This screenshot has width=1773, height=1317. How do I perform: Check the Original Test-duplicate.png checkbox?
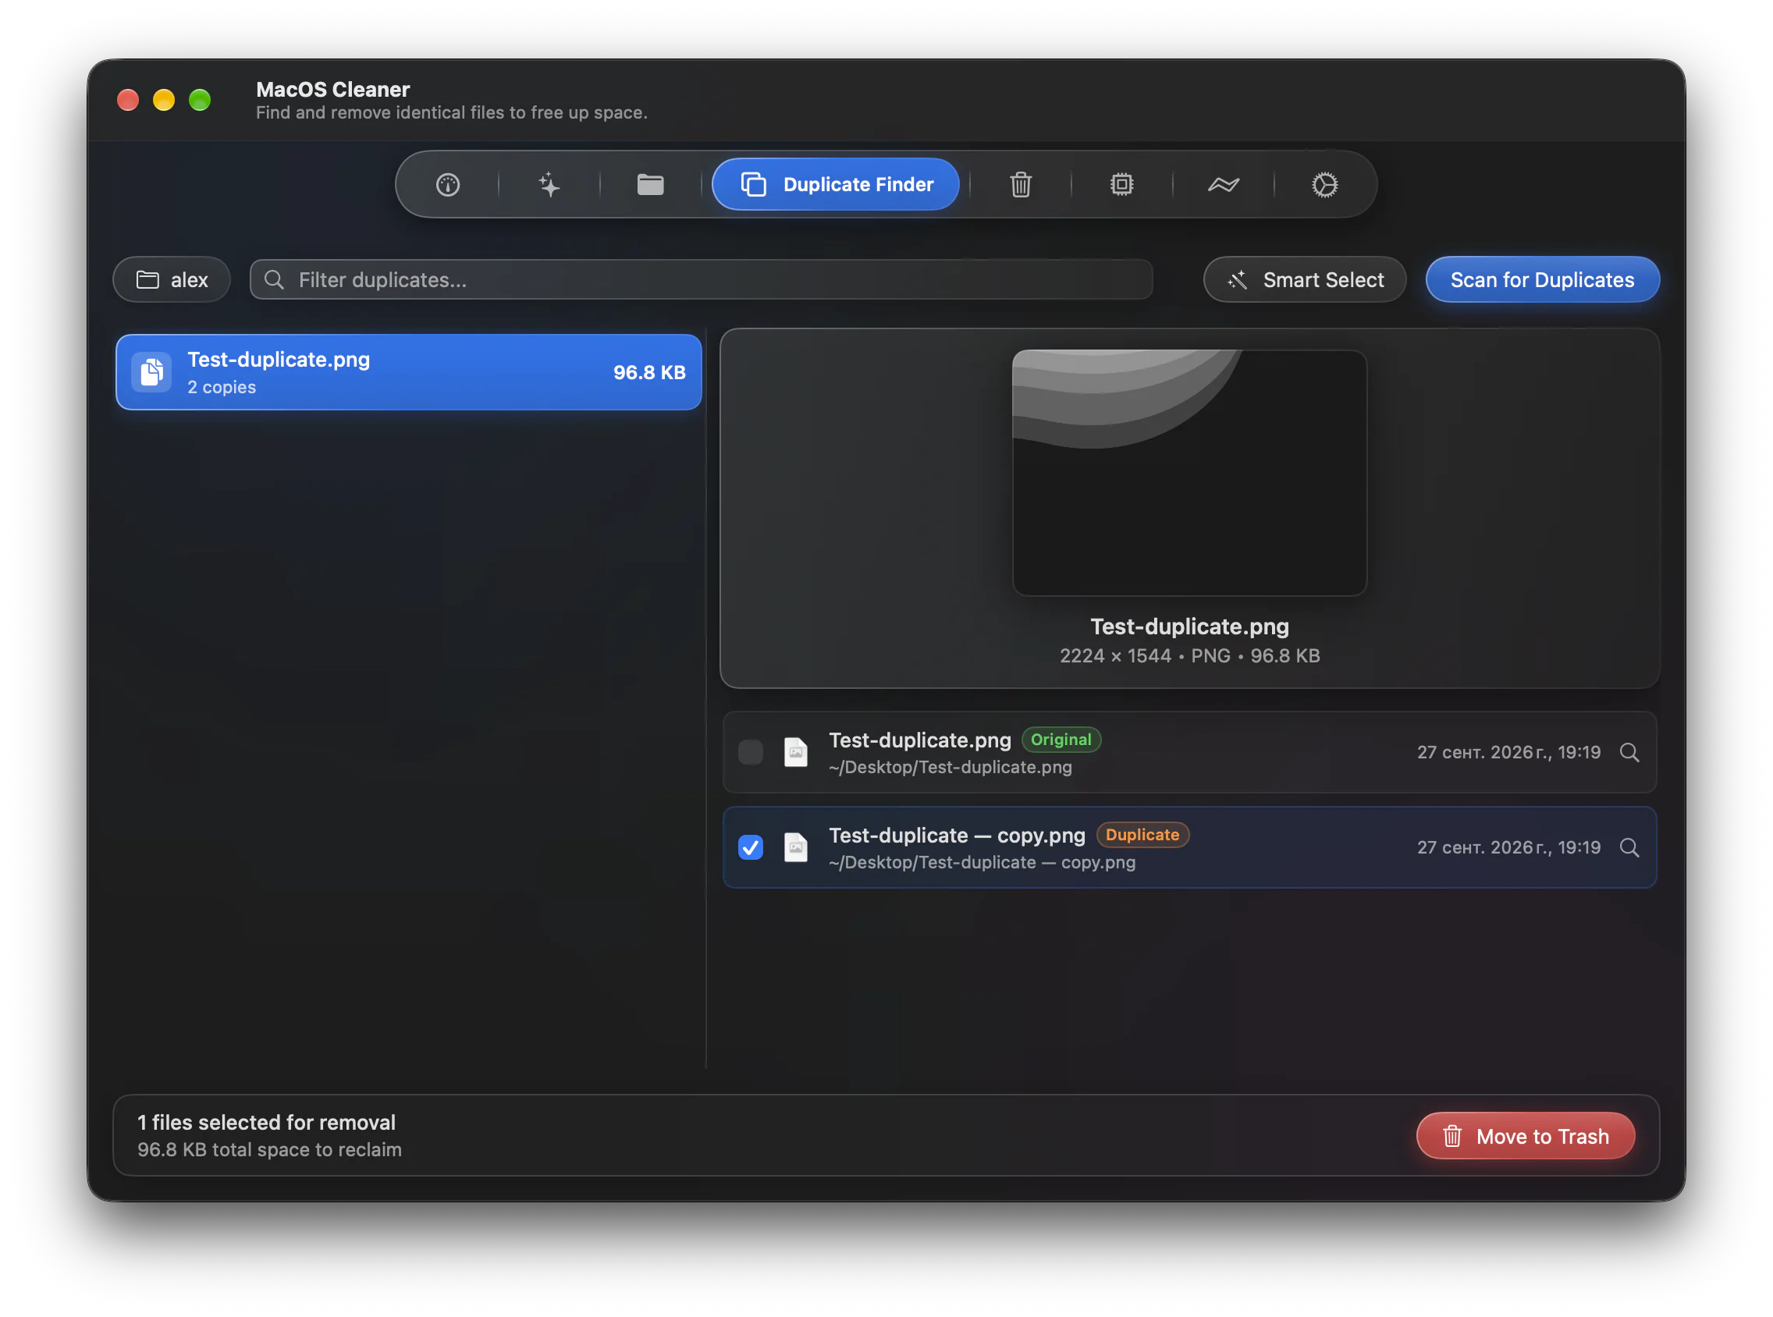[750, 753]
